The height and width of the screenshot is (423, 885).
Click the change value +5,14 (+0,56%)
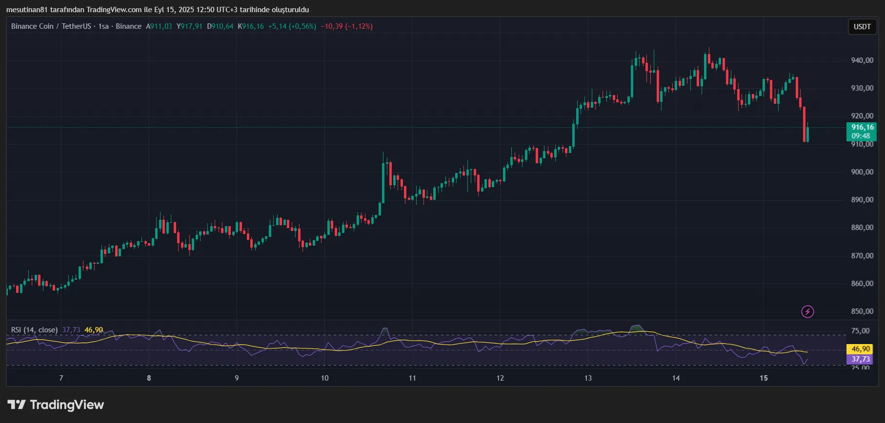(292, 26)
